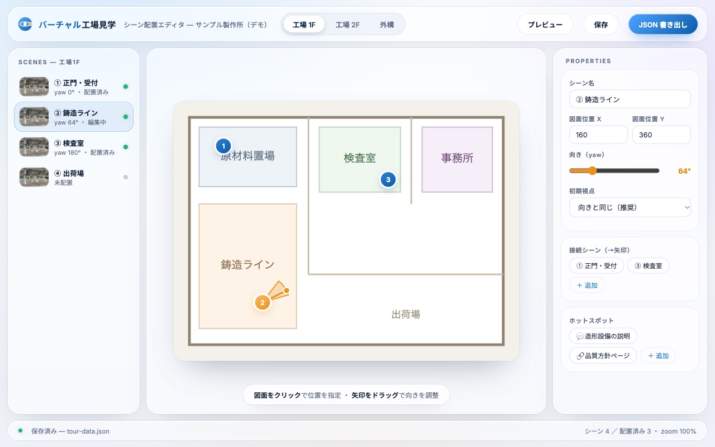Click the 保存済み — tour-data.json status text
715x447 pixels.
point(70,431)
